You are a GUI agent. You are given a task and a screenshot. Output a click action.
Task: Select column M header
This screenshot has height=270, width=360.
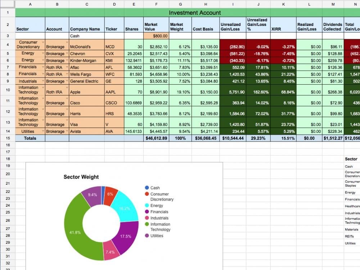click(333, 4)
